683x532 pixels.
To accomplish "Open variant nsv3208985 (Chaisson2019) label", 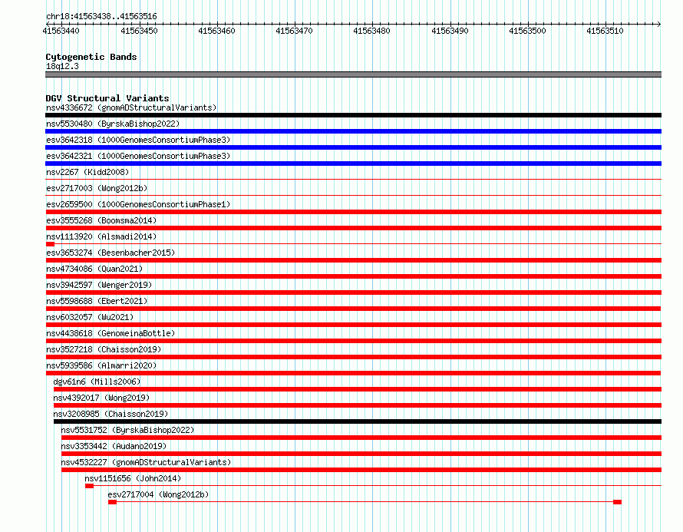I will click(x=111, y=414).
